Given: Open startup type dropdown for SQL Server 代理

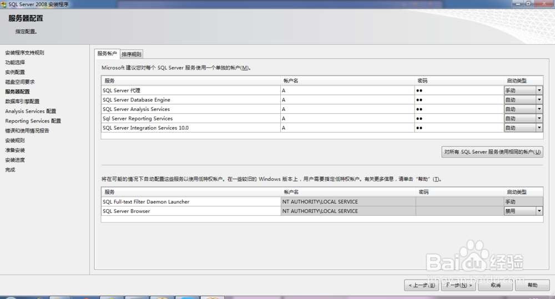Looking at the screenshot, I should [539, 90].
